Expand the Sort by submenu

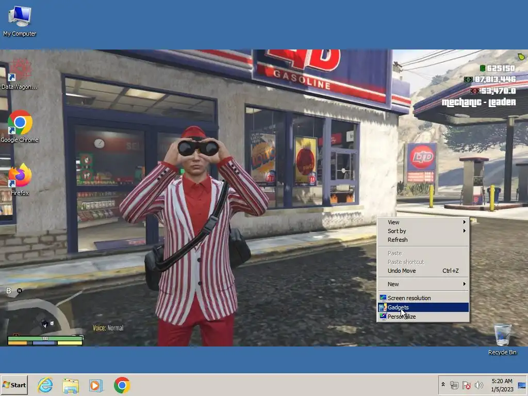[423, 231]
